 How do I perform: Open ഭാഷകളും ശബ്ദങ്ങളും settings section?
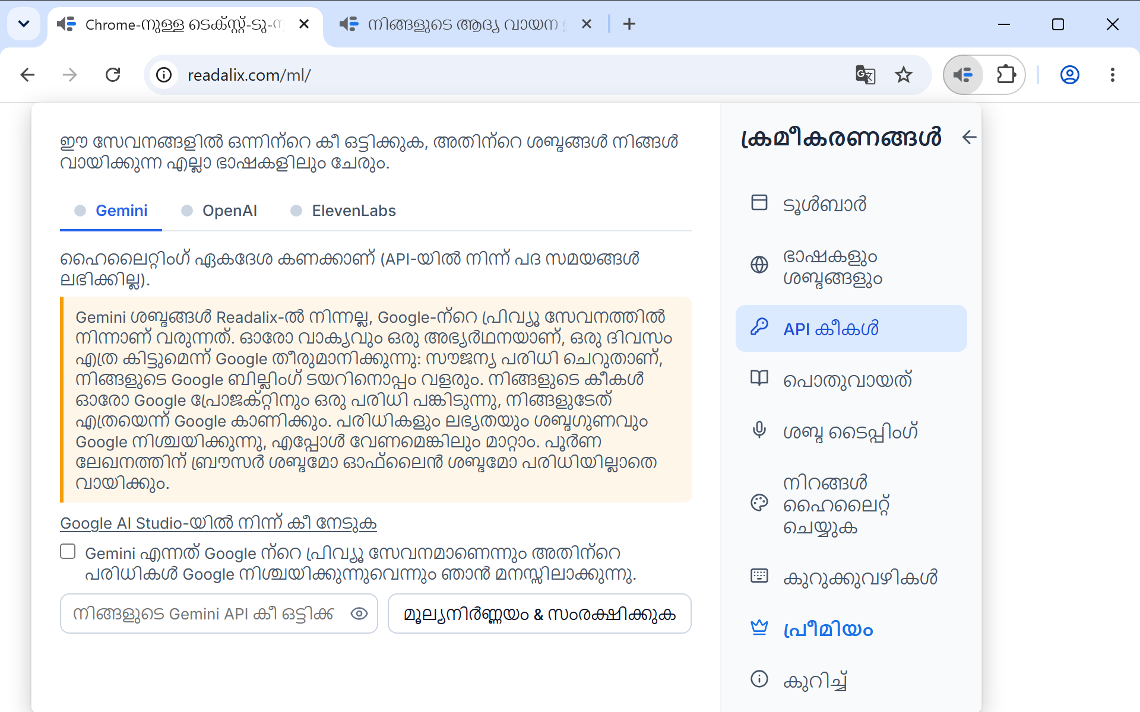(x=851, y=266)
